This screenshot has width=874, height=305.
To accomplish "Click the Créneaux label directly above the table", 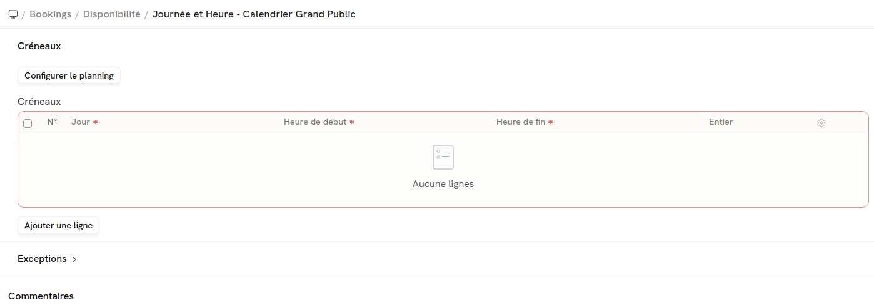I will click(39, 101).
